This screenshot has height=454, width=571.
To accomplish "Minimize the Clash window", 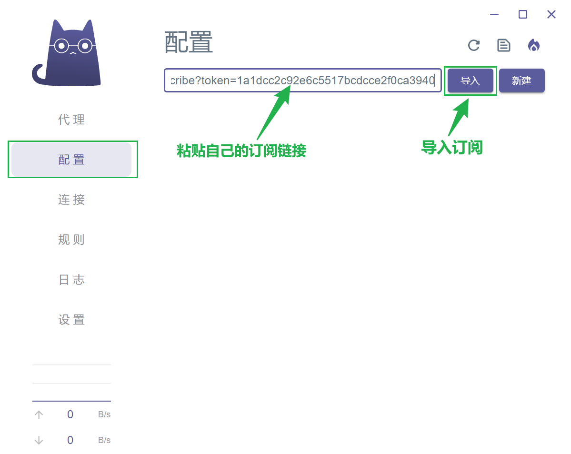I will 494,14.
